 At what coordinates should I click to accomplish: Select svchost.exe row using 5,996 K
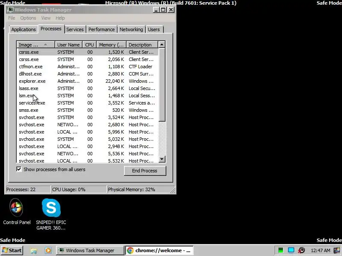(88, 132)
